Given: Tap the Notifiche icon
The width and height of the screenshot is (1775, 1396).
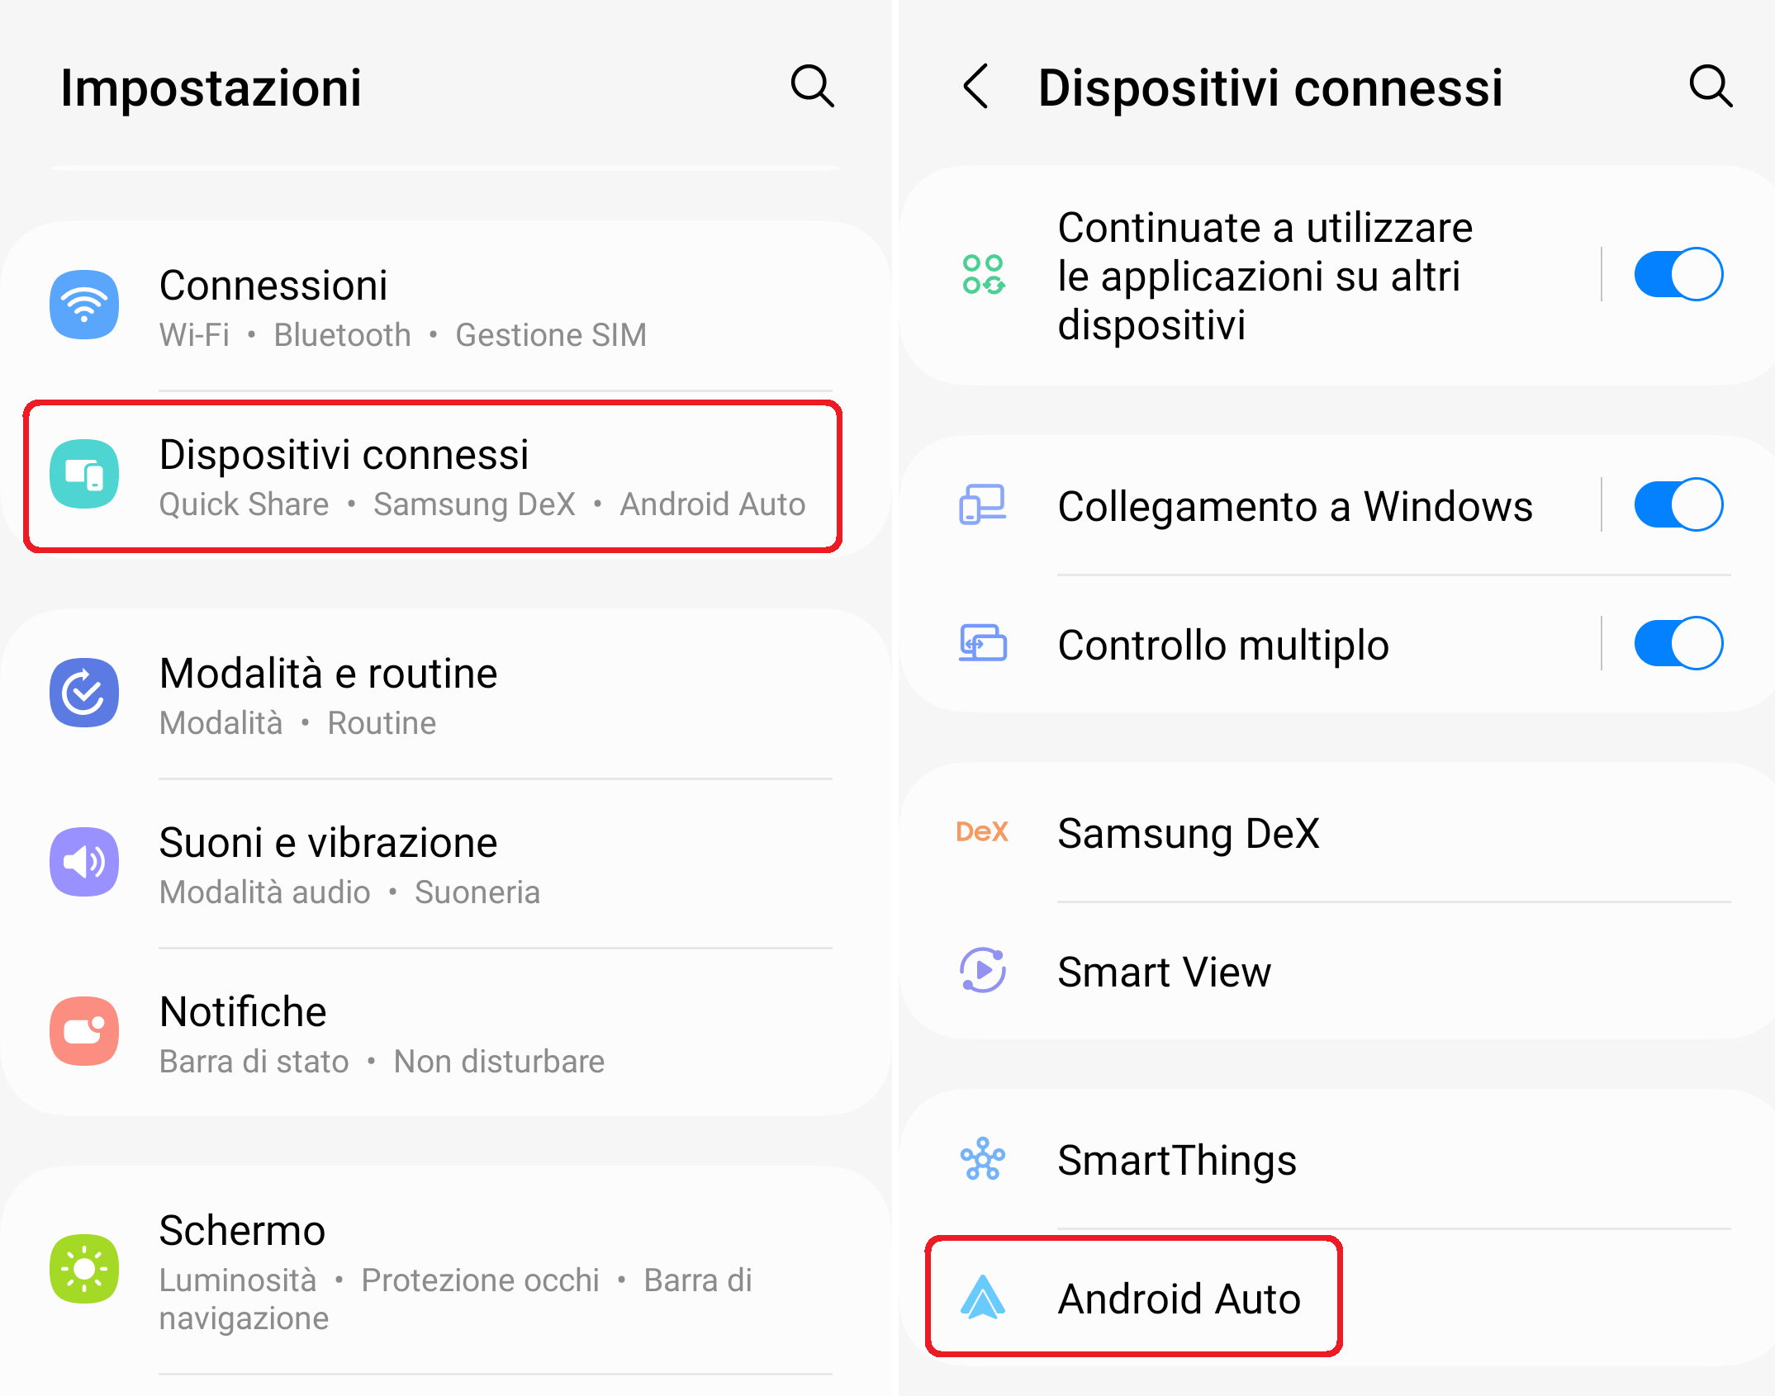Looking at the screenshot, I should pyautogui.click(x=84, y=1031).
